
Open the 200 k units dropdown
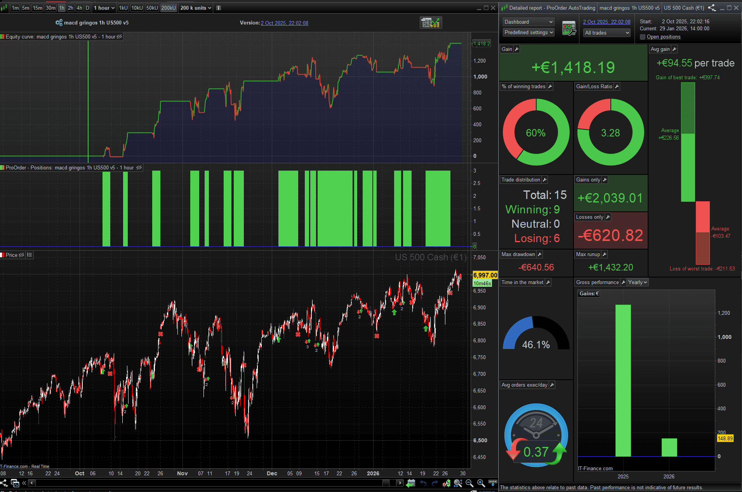196,8
